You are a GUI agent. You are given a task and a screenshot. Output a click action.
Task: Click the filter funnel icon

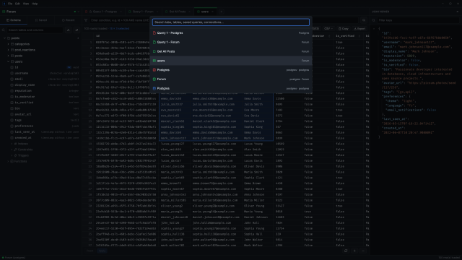86,20
